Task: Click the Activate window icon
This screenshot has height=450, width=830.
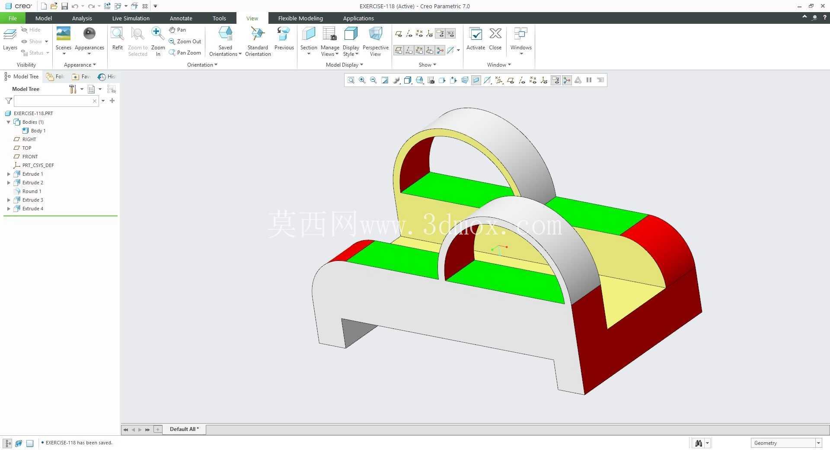Action: click(476, 39)
